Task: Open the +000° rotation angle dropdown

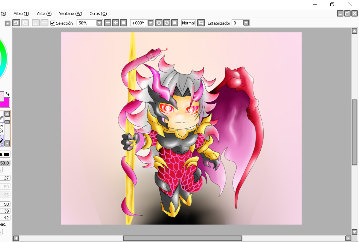Action: click(151, 23)
